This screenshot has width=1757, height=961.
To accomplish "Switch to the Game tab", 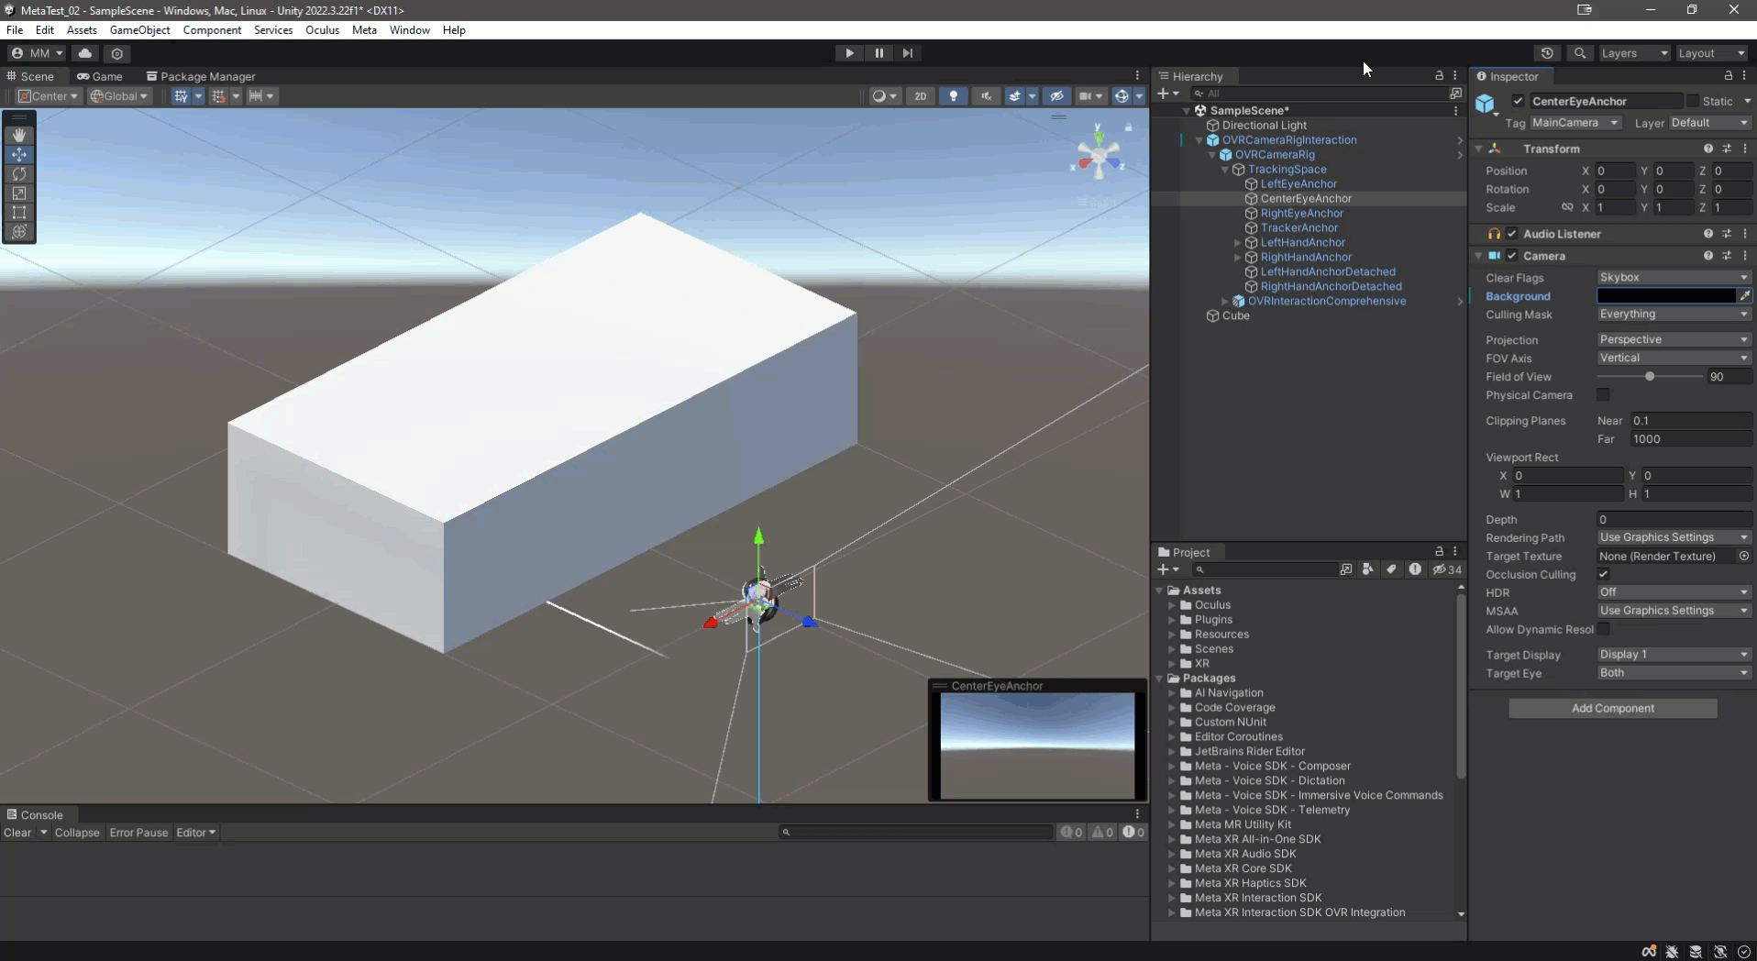I will 100,76.
